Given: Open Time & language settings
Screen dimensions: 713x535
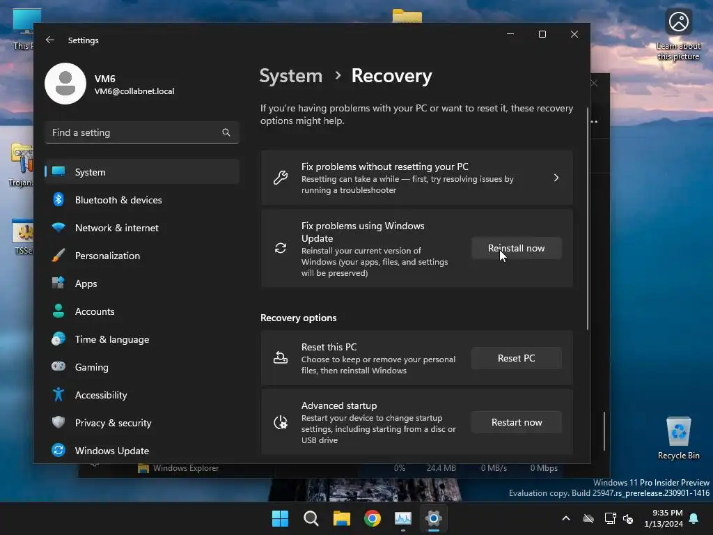Looking at the screenshot, I should click(x=142, y=339).
